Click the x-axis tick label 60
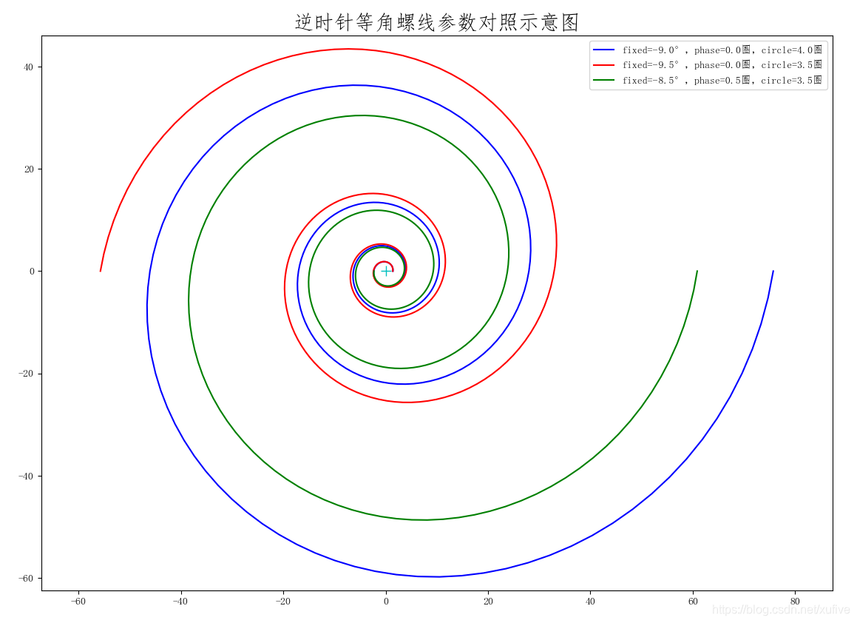Viewport: 857px width, 623px height. 693,602
